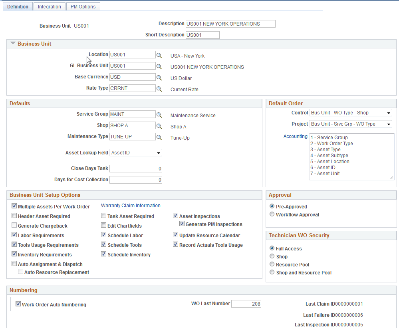Click inside the WO Last Number field
The image size is (399, 328).
point(246,304)
